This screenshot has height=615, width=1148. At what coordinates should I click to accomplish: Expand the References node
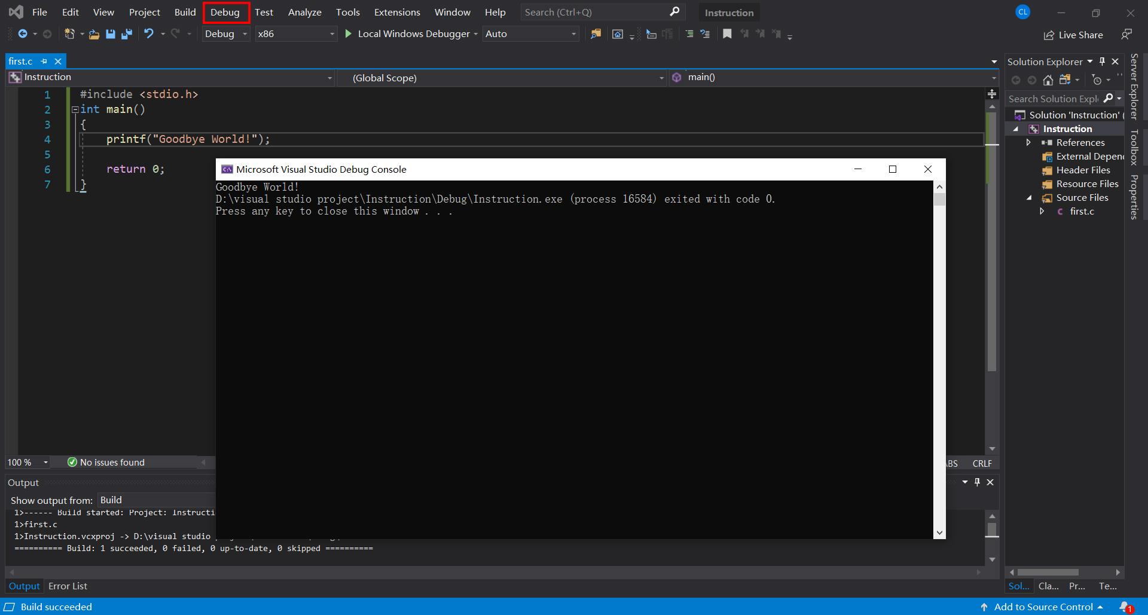coord(1028,142)
